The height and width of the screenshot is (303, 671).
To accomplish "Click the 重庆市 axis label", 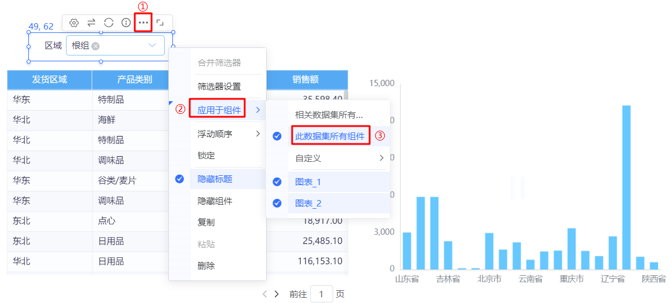I will [572, 279].
